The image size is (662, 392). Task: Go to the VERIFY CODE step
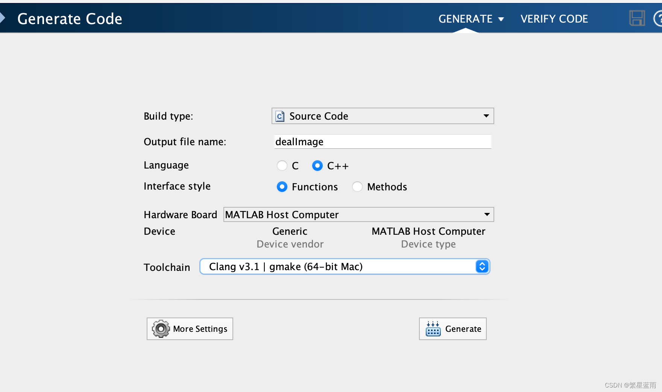(554, 19)
